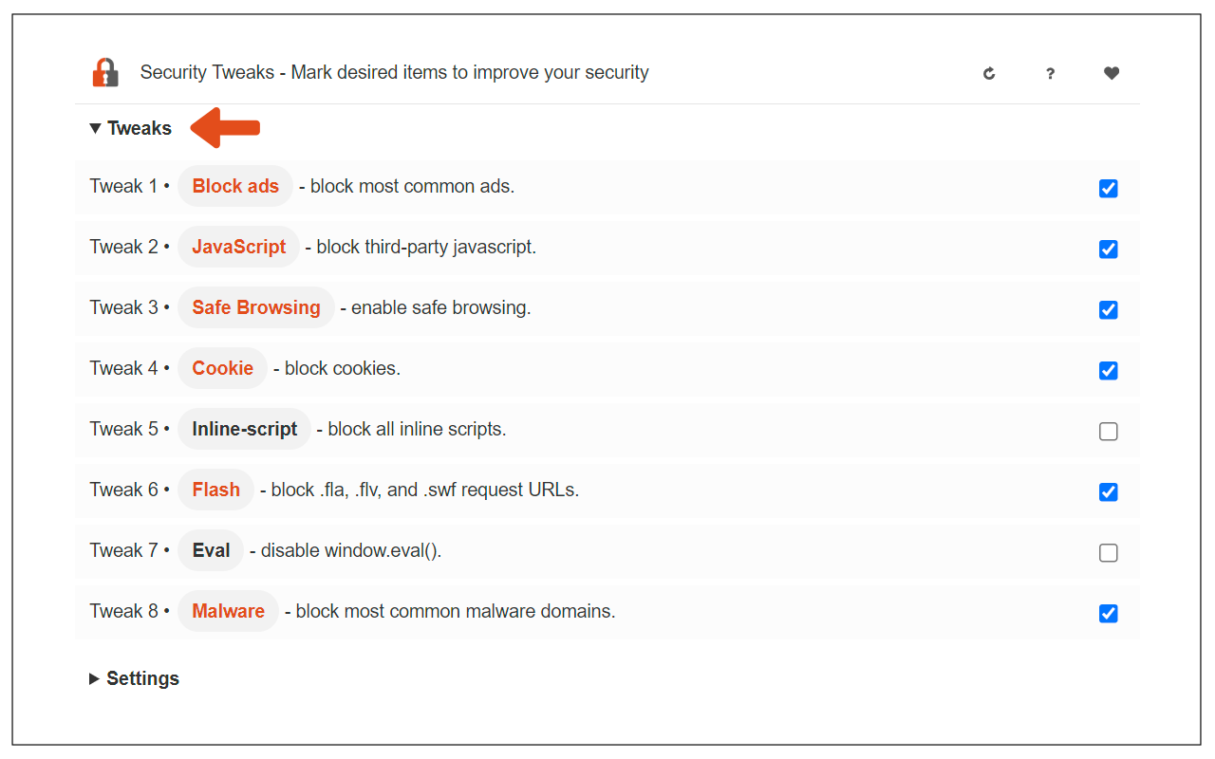Image resolution: width=1215 pixels, height=759 pixels.
Task: Disable Safe Browsing for Tweak 3
Action: 1108,309
